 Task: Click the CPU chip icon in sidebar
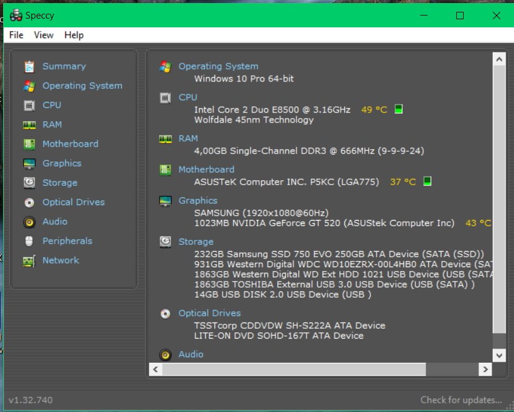[29, 105]
